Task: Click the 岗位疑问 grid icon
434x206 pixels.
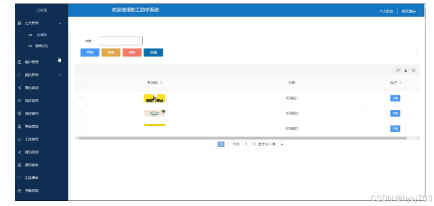Action: coord(19,114)
